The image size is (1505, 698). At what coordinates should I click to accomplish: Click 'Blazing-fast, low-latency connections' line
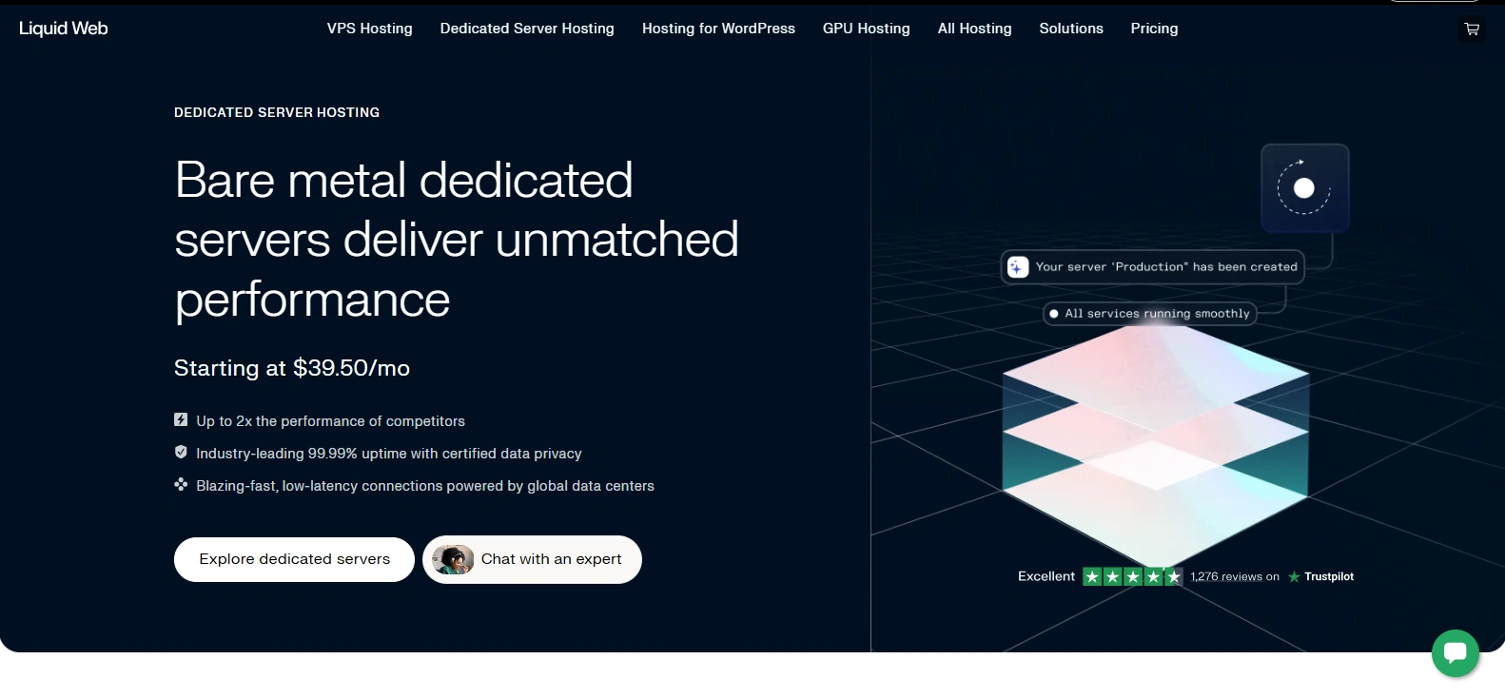(425, 486)
